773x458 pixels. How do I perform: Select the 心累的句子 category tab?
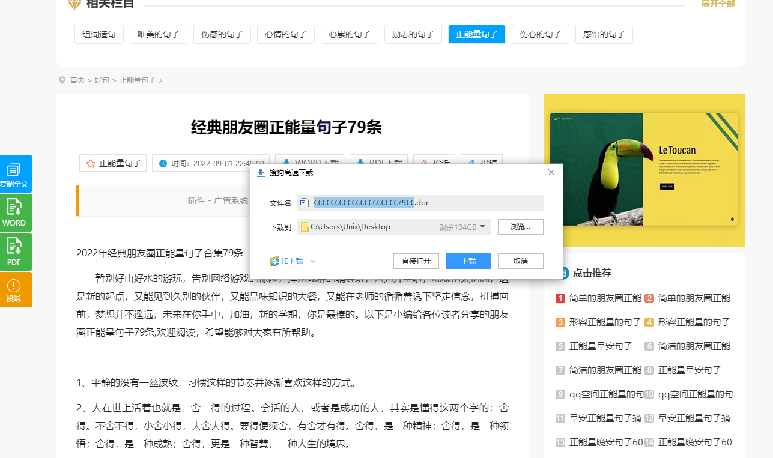tap(350, 34)
